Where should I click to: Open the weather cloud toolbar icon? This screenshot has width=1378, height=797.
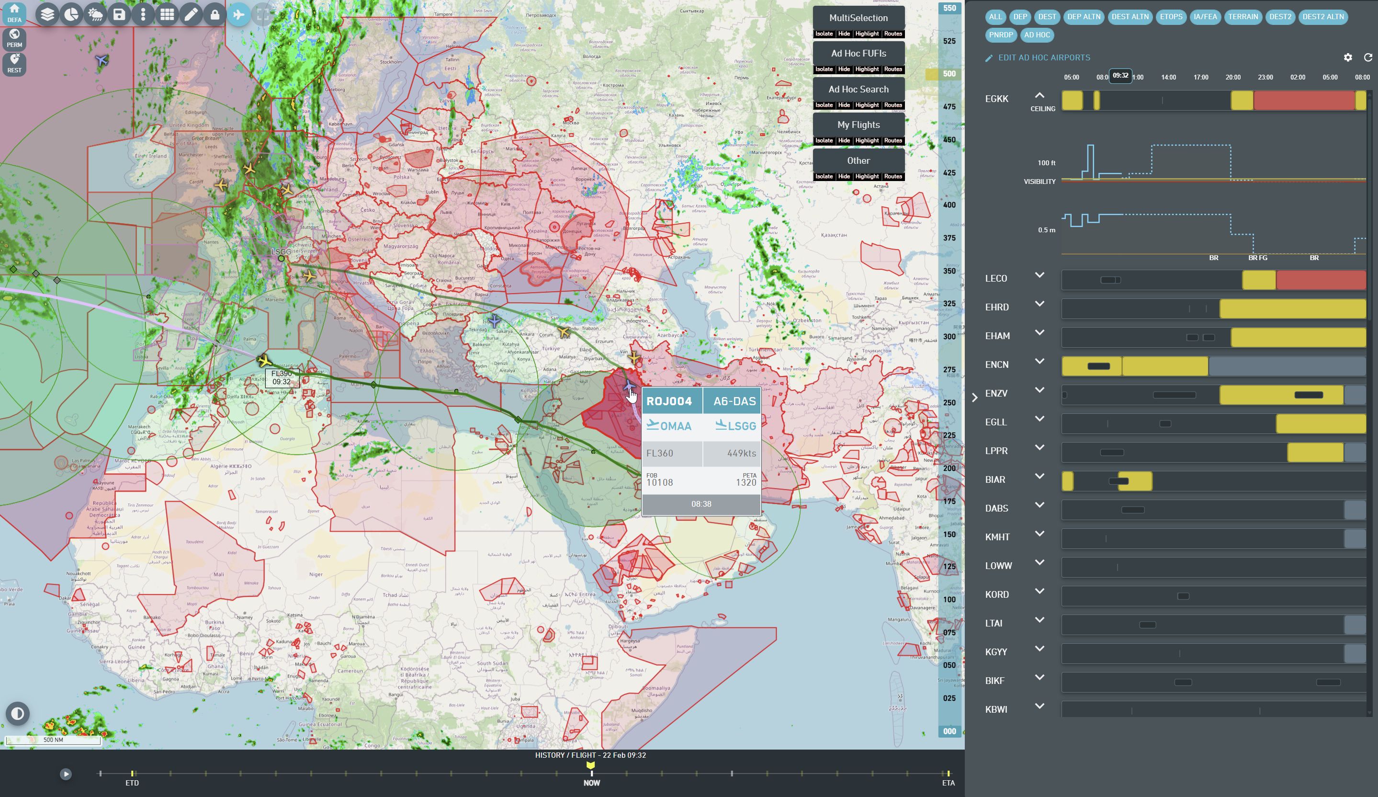(x=95, y=14)
